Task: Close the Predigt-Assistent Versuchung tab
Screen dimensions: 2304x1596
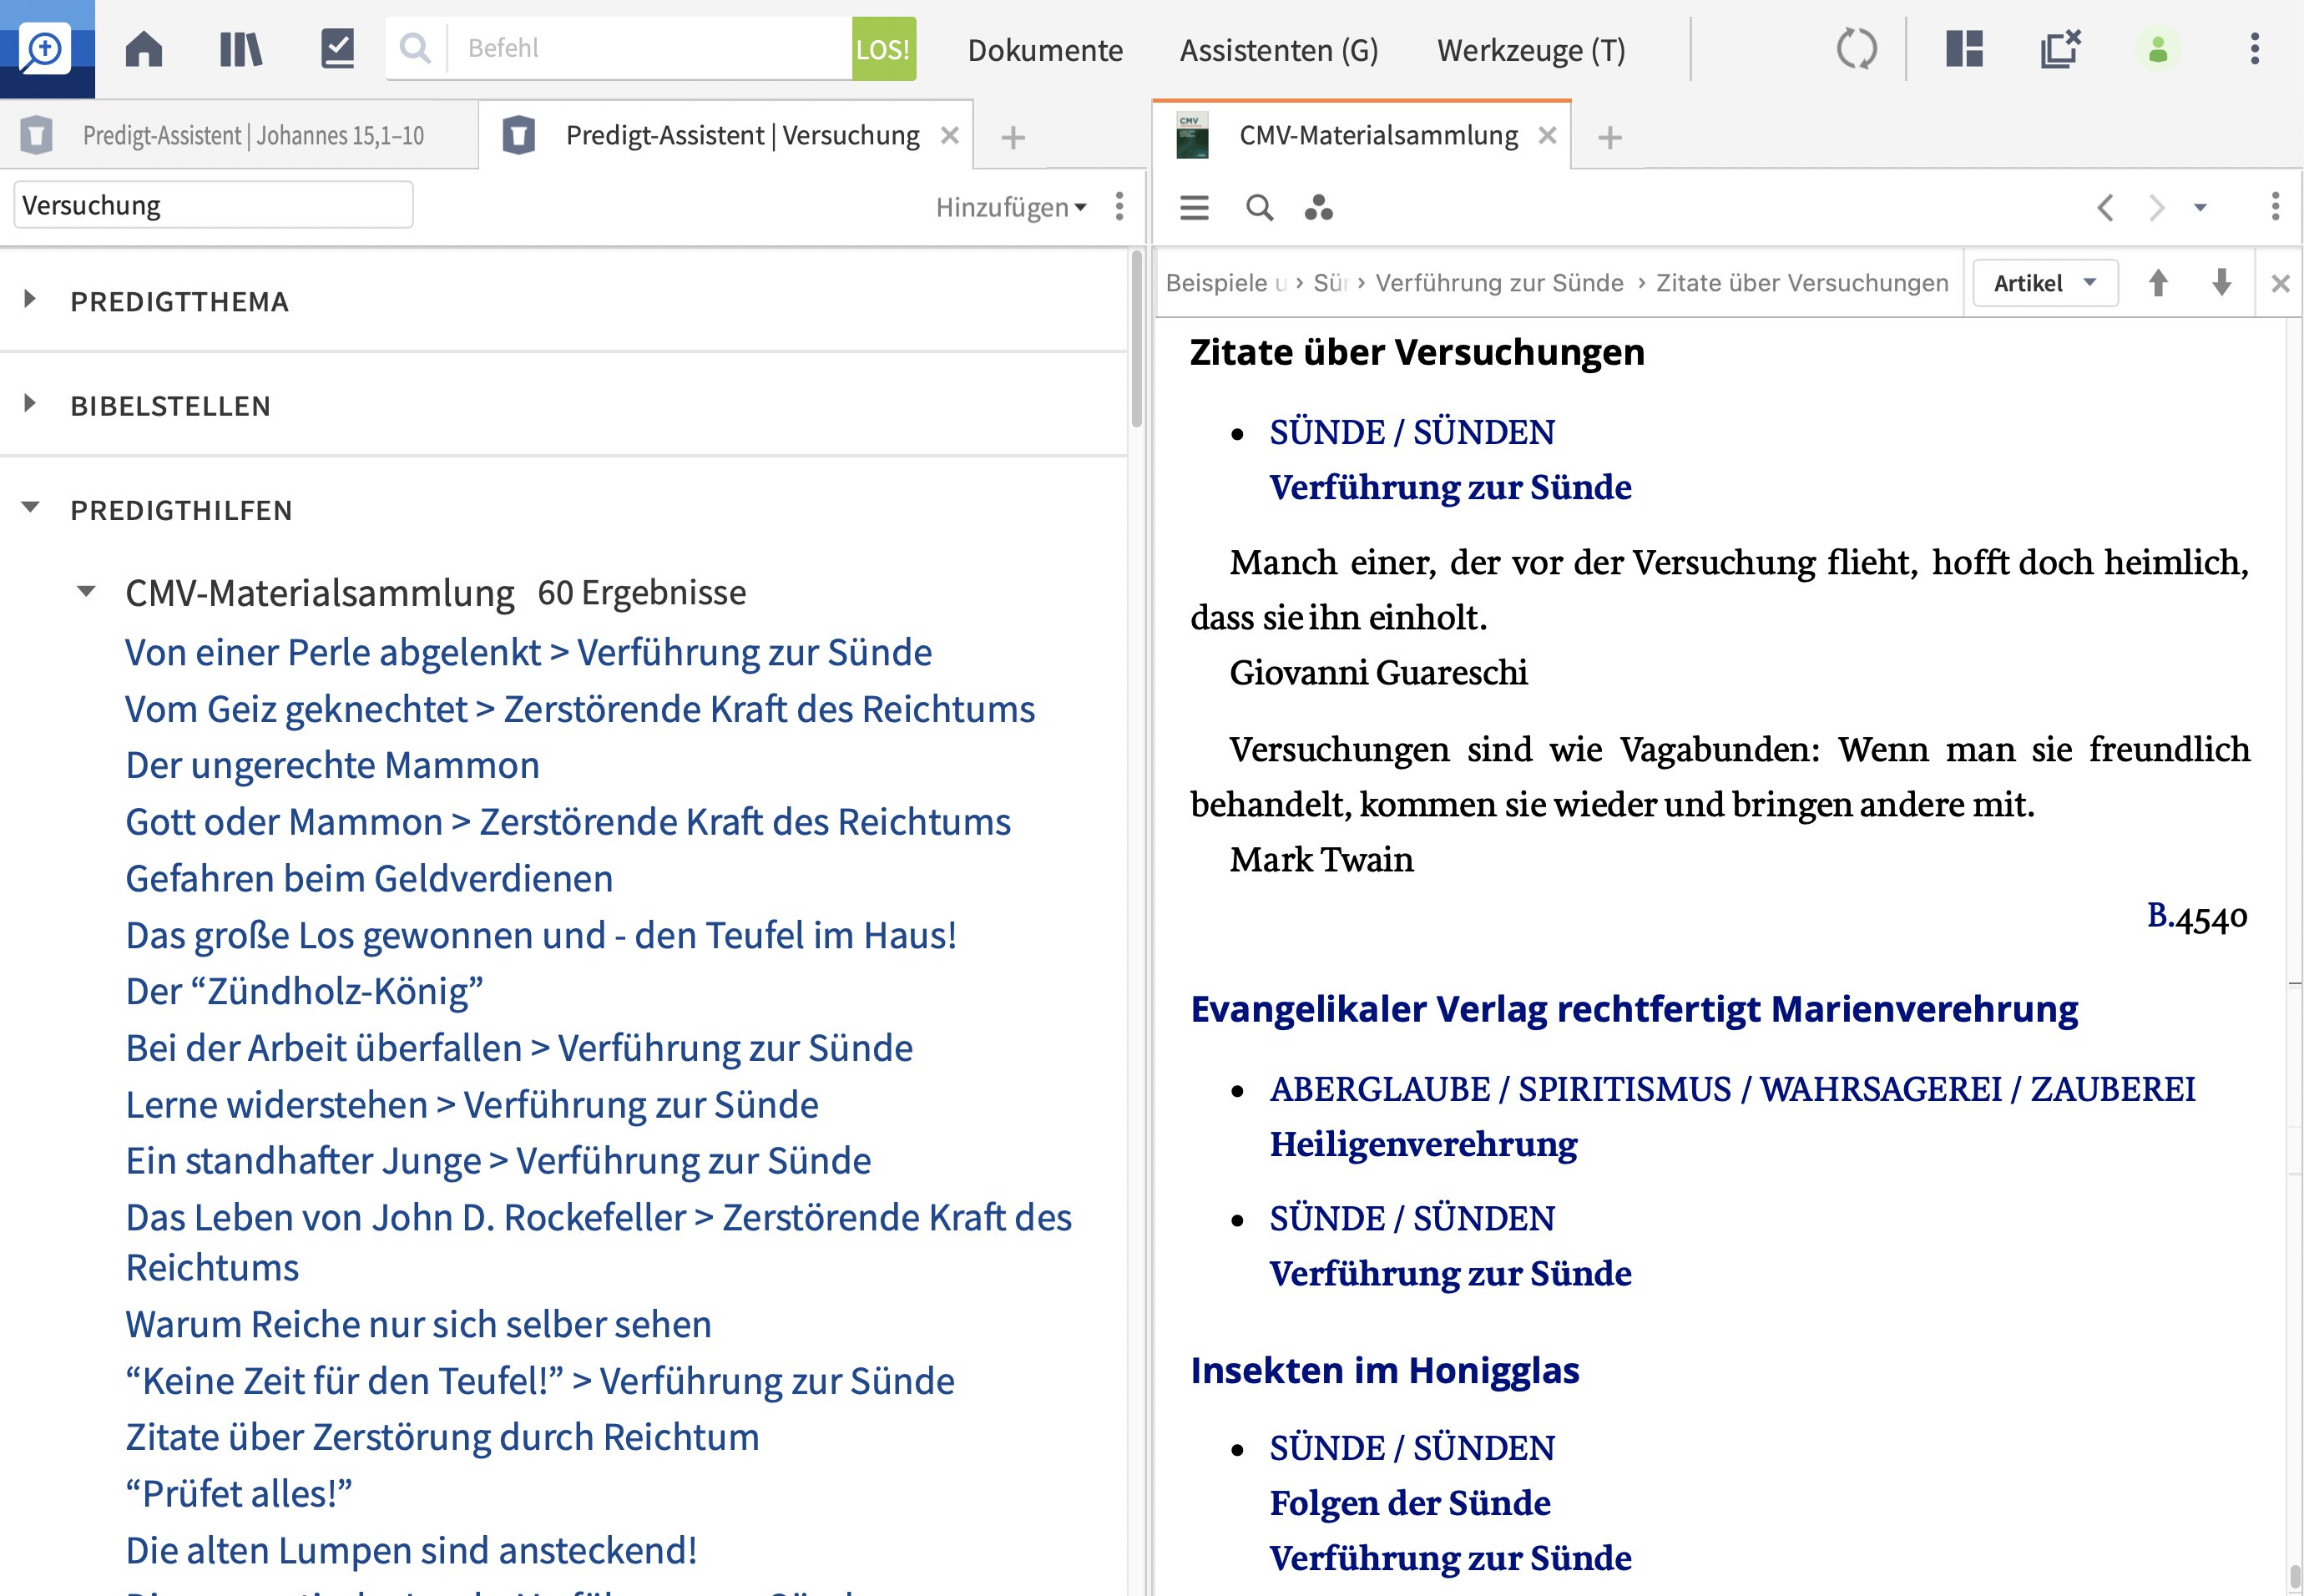Action: coord(950,135)
